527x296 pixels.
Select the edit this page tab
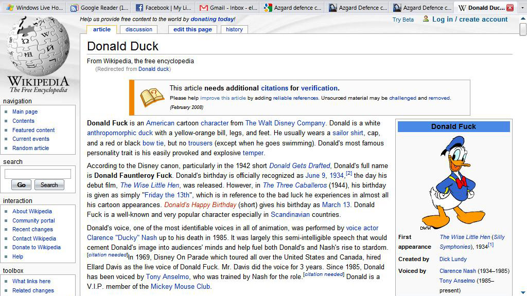pos(192,29)
